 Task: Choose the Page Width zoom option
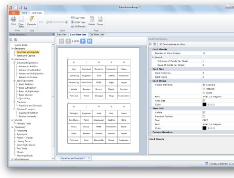(78, 18)
